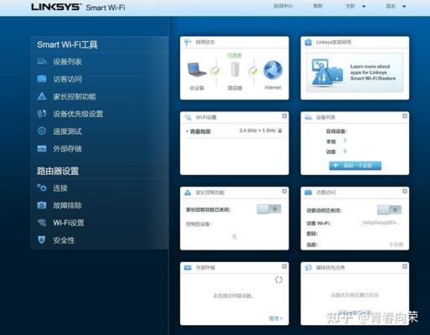Click the parental control widget header icon
This screenshot has width=430, height=335.
[x=187, y=192]
